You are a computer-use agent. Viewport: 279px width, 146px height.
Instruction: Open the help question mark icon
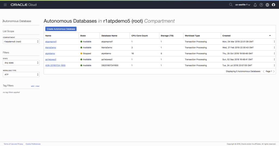[x=261, y=5]
